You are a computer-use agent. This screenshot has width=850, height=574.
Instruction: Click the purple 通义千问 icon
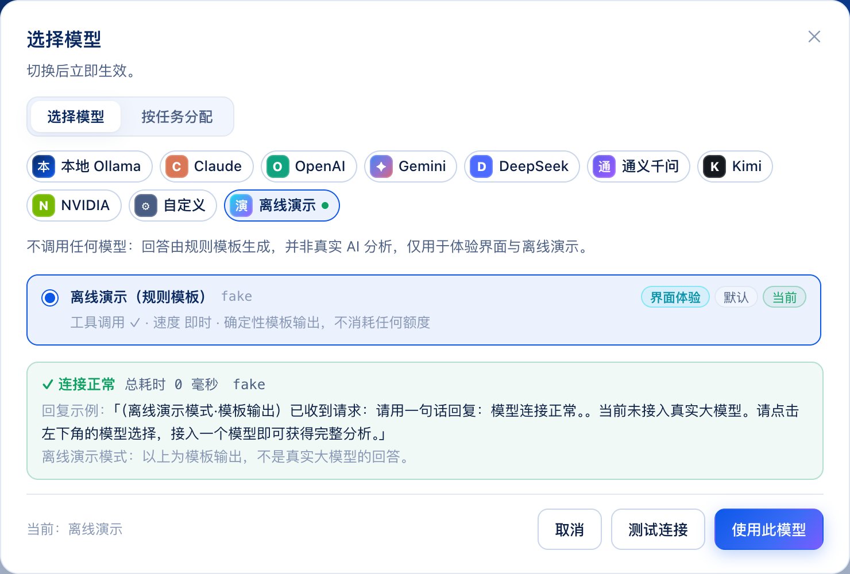pos(604,166)
